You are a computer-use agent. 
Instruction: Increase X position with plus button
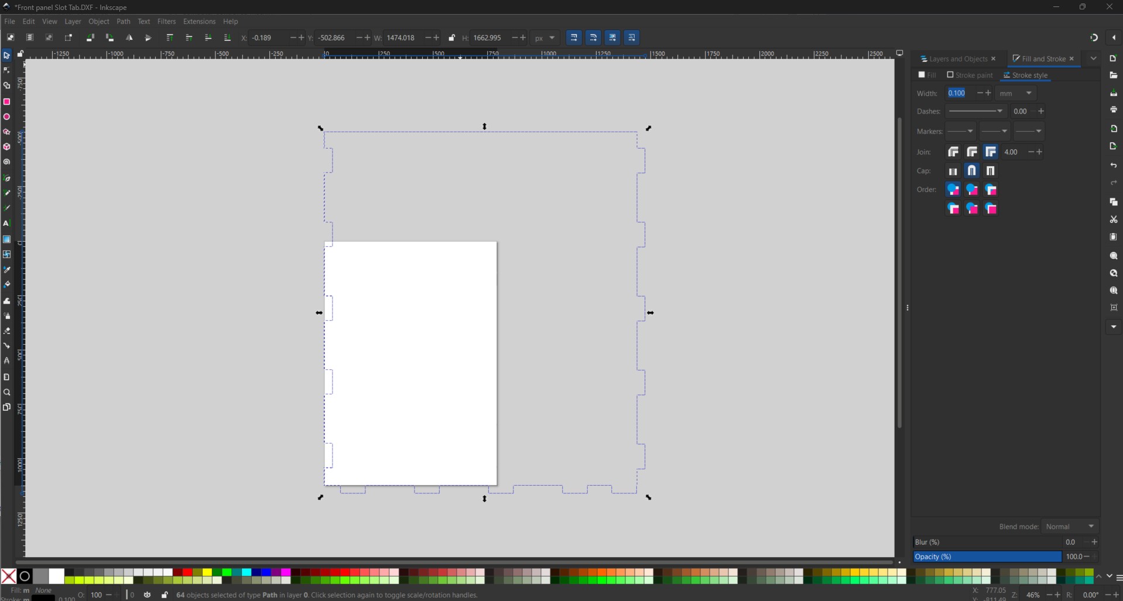(302, 37)
